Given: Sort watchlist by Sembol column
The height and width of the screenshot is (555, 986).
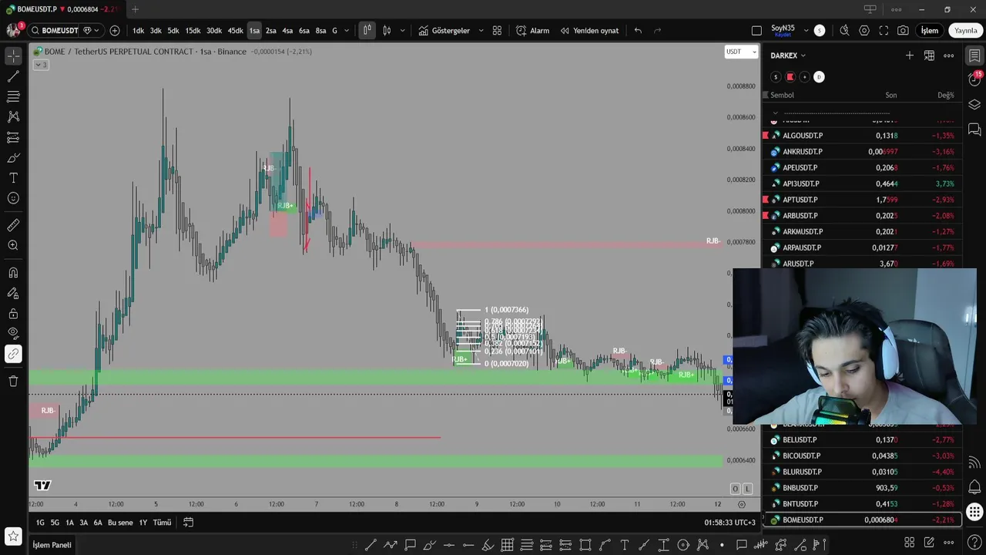Looking at the screenshot, I should click(x=782, y=96).
